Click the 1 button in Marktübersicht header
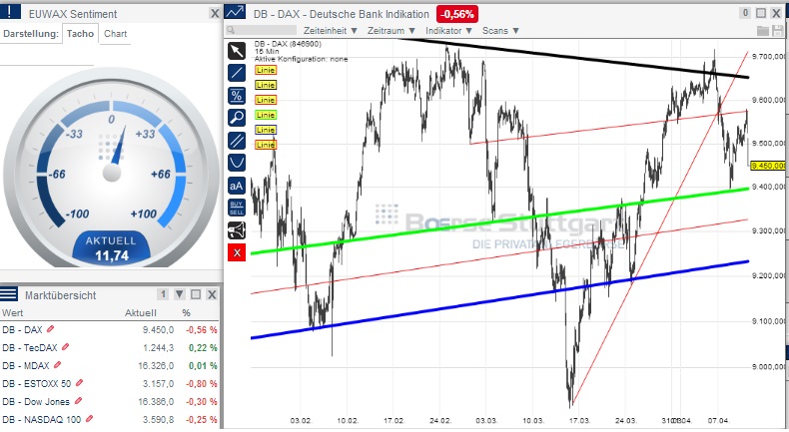 coord(163,294)
